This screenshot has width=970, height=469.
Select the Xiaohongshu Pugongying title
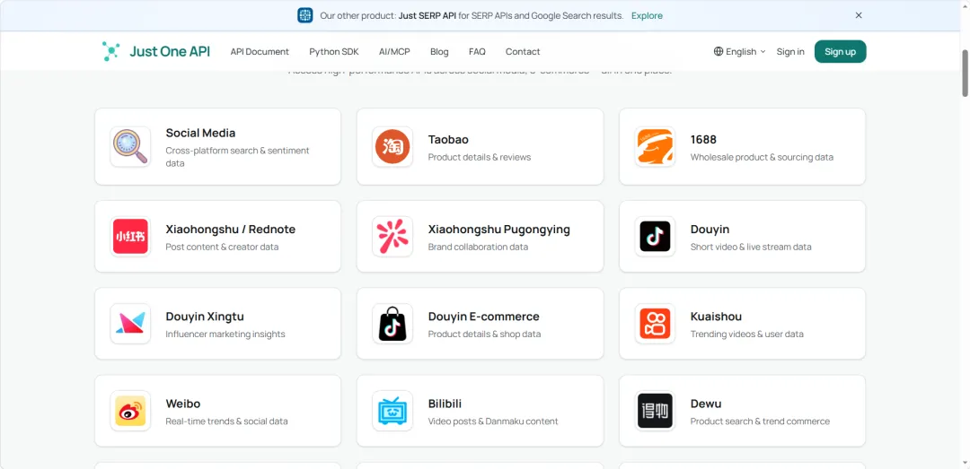pos(499,230)
